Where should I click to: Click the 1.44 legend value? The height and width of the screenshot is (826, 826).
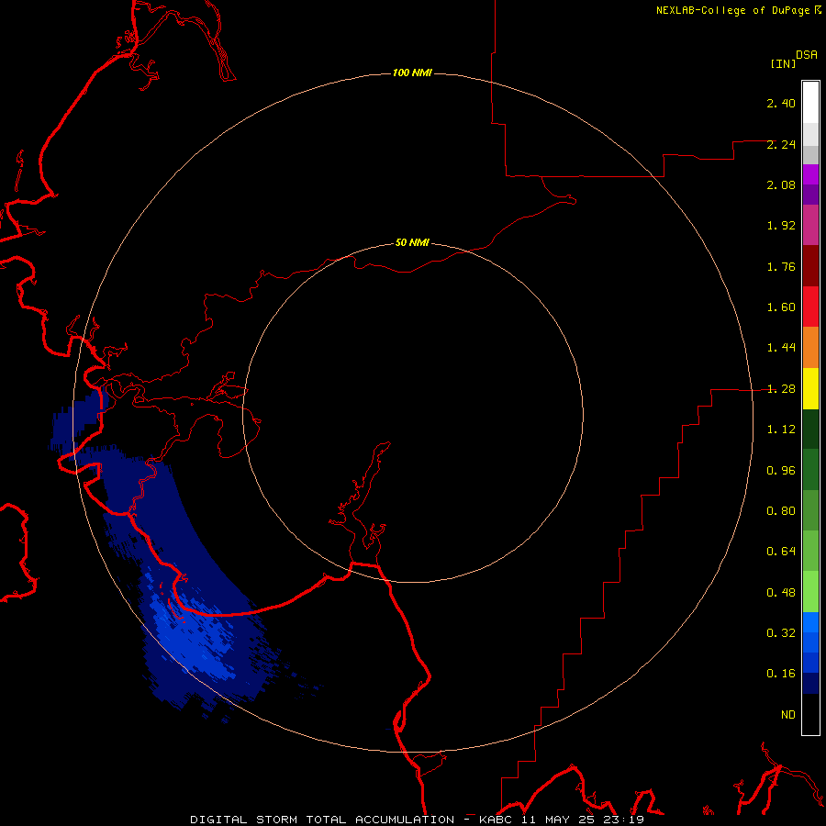[x=781, y=348]
